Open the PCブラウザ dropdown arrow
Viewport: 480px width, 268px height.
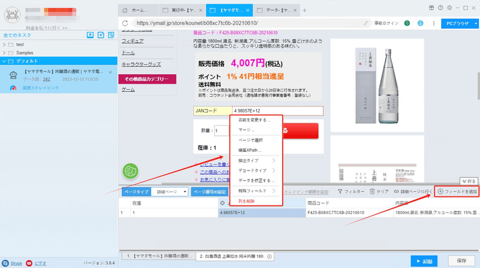(x=476, y=23)
